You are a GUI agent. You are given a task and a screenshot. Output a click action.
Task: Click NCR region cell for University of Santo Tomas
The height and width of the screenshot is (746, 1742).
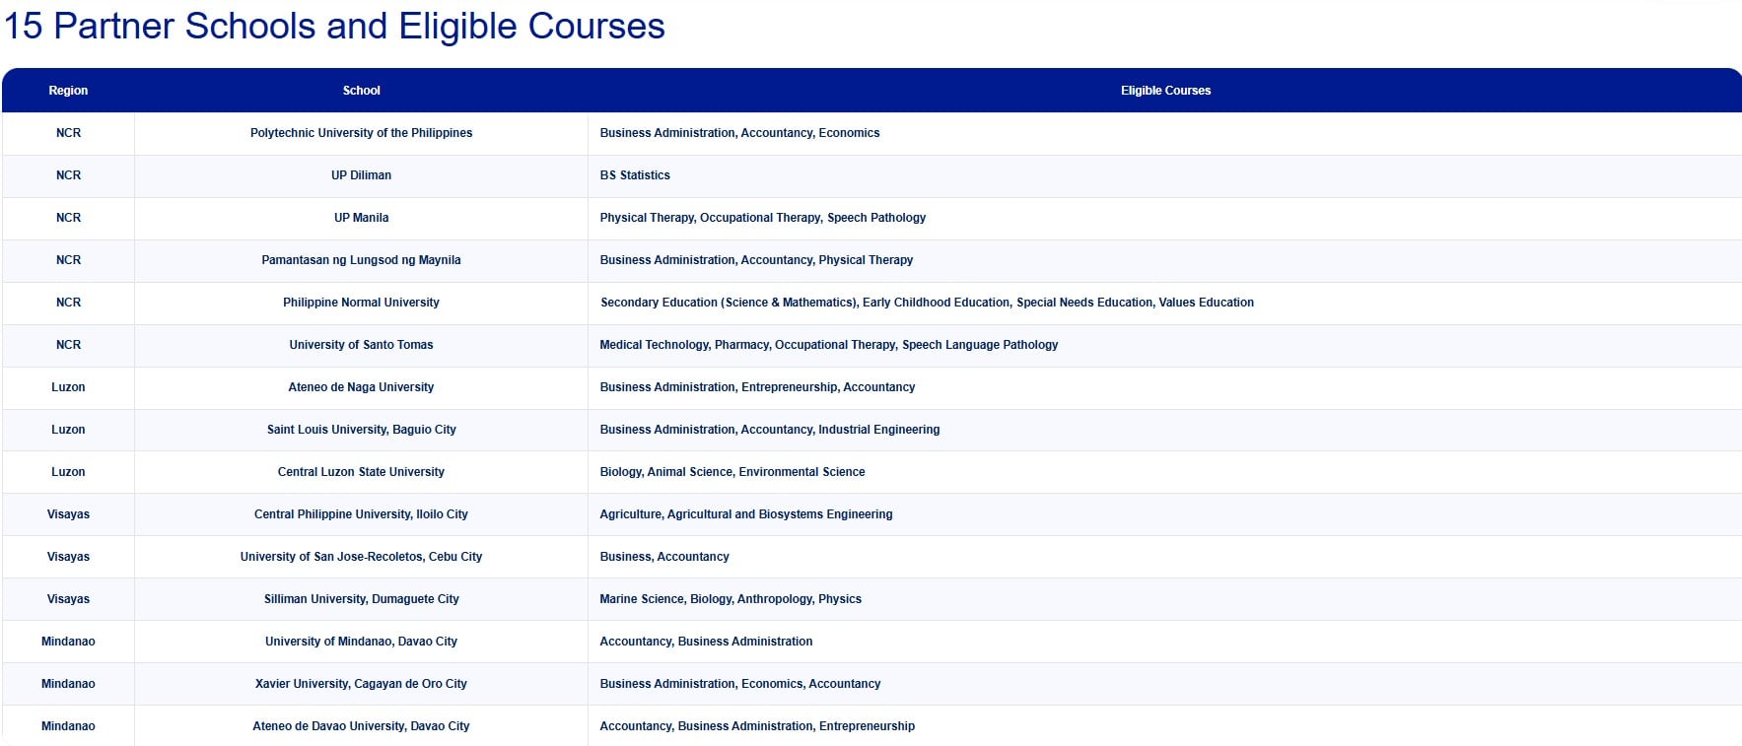click(68, 345)
